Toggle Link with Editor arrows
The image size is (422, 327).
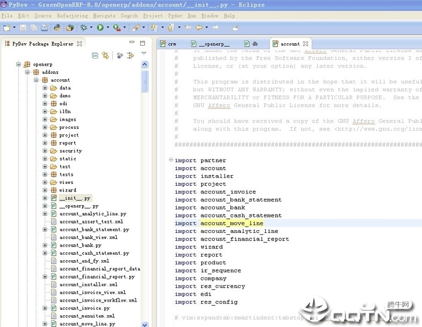(x=105, y=56)
